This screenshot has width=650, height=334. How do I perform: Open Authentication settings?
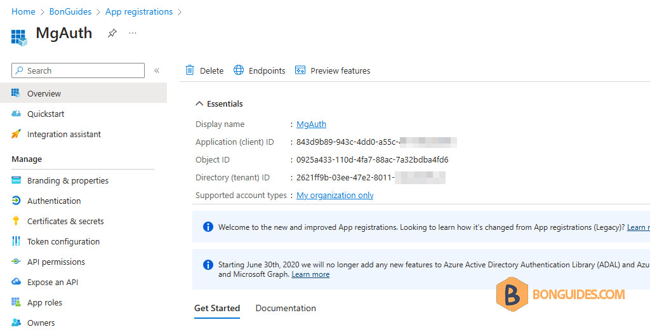tap(54, 201)
